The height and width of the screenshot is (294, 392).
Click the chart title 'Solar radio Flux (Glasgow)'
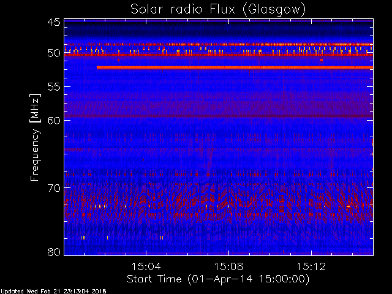click(x=218, y=10)
